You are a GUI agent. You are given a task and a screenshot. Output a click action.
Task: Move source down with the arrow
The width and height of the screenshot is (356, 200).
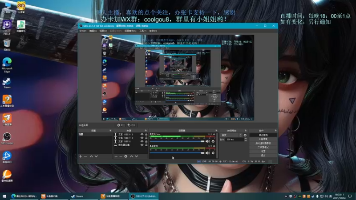(x=137, y=156)
